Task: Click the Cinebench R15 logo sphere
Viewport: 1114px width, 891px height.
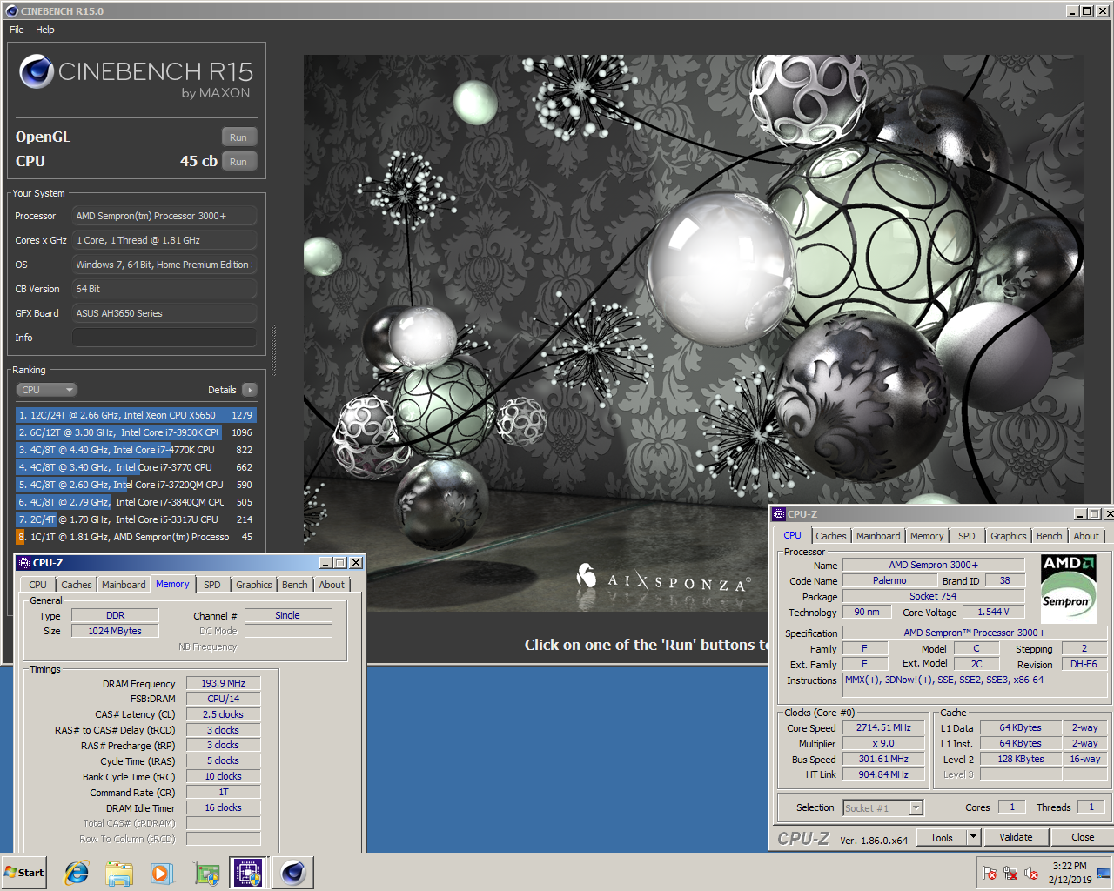Action: [x=37, y=71]
